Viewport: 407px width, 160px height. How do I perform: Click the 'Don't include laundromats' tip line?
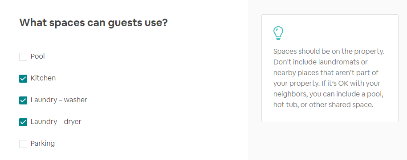(x=320, y=62)
